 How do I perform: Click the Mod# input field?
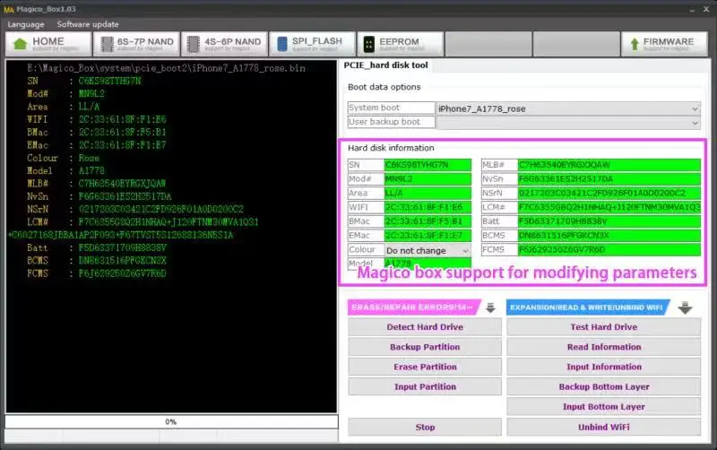428,178
